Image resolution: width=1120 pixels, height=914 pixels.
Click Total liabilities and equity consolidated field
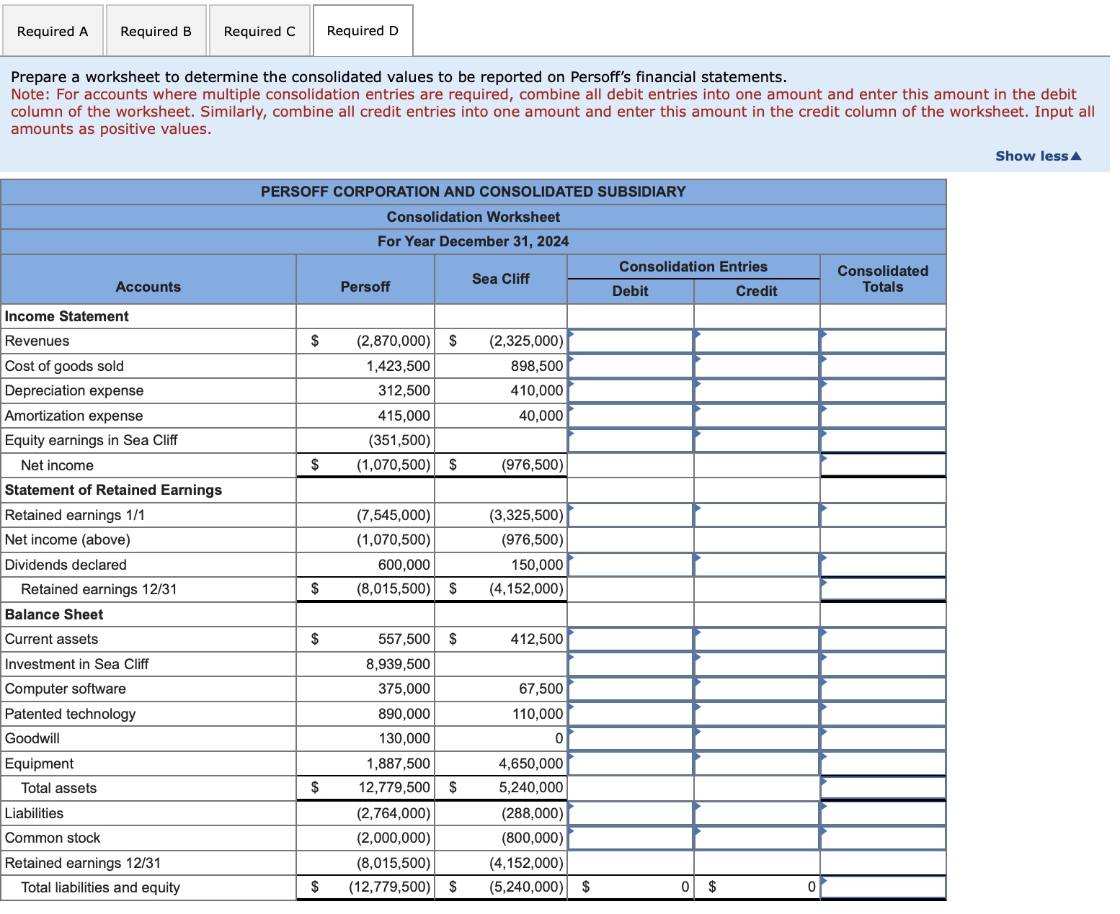pyautogui.click(x=883, y=887)
